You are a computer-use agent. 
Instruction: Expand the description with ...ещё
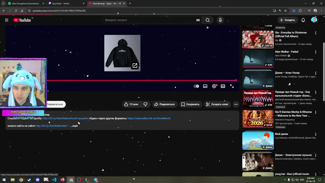(74, 126)
